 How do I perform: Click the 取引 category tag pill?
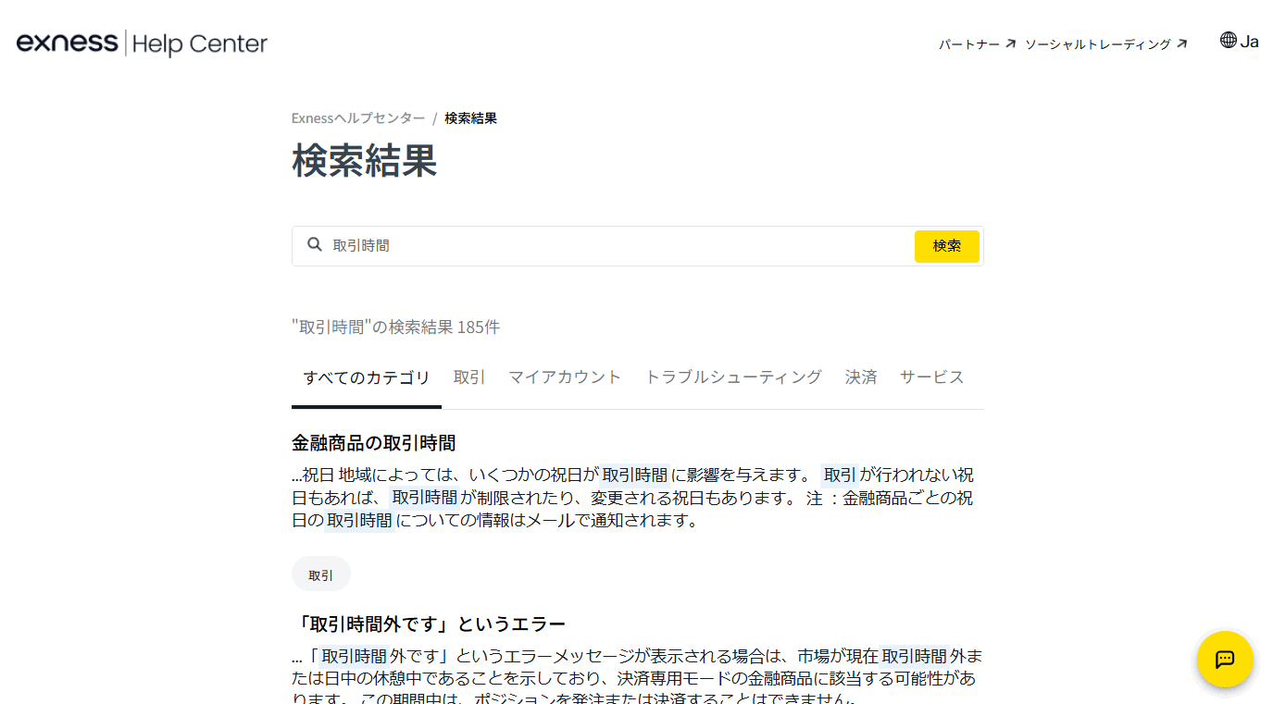[321, 574]
